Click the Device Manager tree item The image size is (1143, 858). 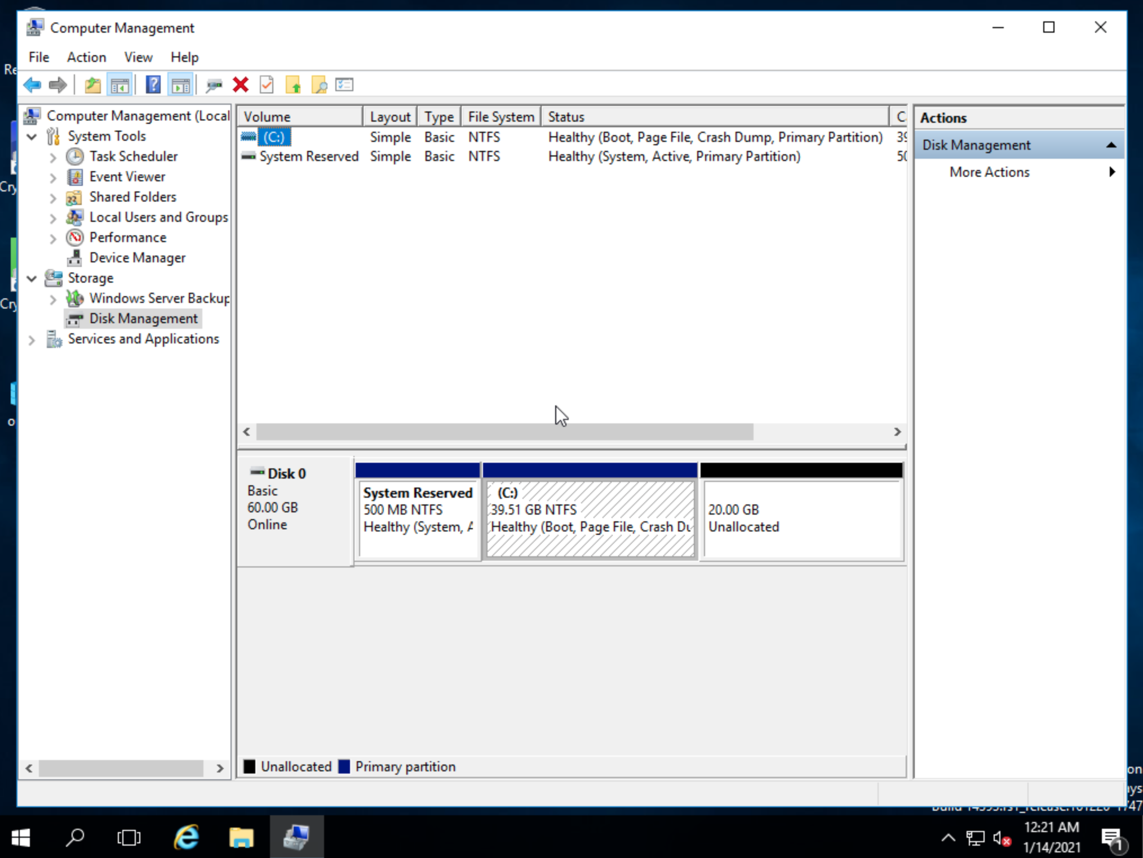click(x=138, y=258)
